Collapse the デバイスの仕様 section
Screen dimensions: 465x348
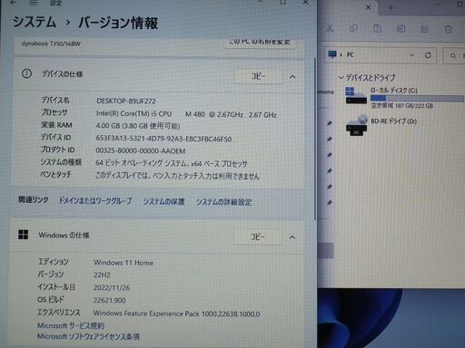pyautogui.click(x=292, y=77)
